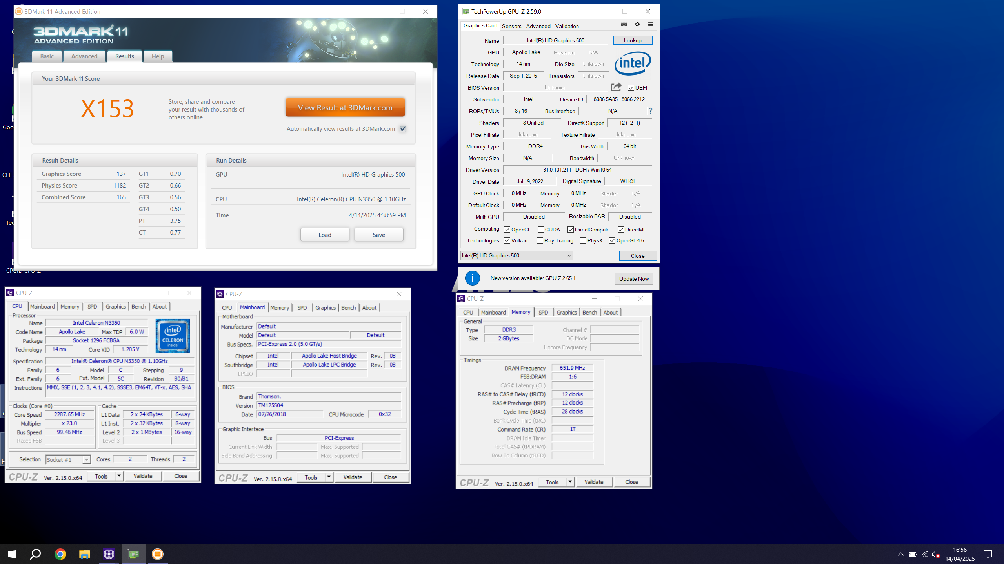Click the BIOS export share icon in GPU-Z
This screenshot has height=564, width=1004.
pos(616,87)
